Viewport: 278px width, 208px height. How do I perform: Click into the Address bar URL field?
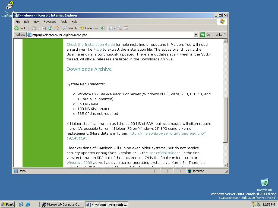click(x=113, y=35)
